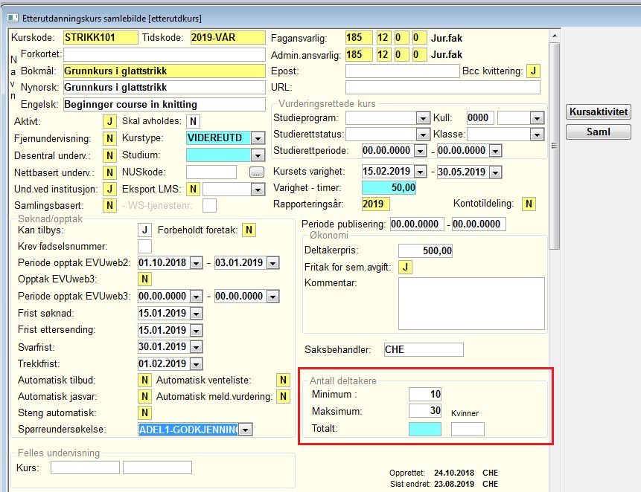Toggle the Aktivt J flag
This screenshot has height=492, width=641.
click(109, 121)
